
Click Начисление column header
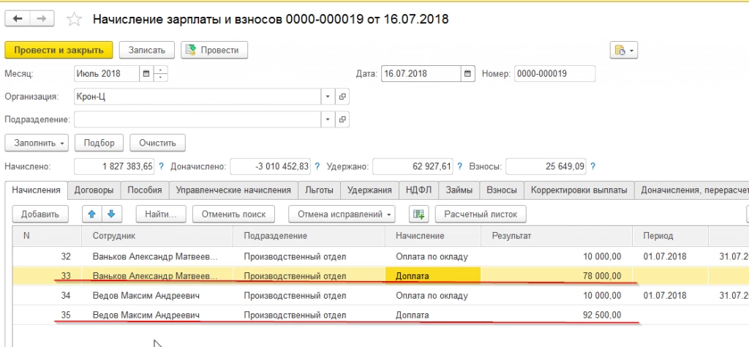coord(433,236)
